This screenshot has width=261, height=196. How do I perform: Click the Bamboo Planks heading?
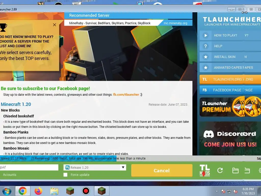16,132
